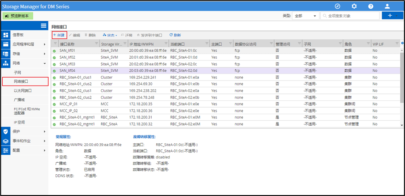This screenshot has height=196, width=405.
Task: Open the 类型 全部 dropdown
Action: coord(305,16)
